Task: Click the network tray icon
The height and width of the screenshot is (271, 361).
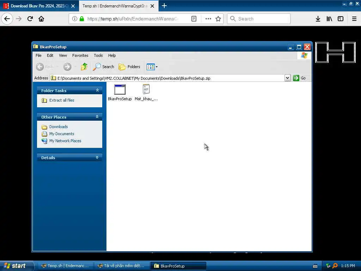Action: coord(328,266)
